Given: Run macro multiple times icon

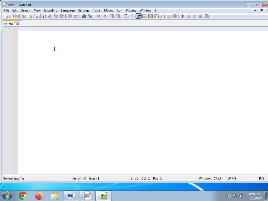Looking at the screenshot, I should click(200, 16).
